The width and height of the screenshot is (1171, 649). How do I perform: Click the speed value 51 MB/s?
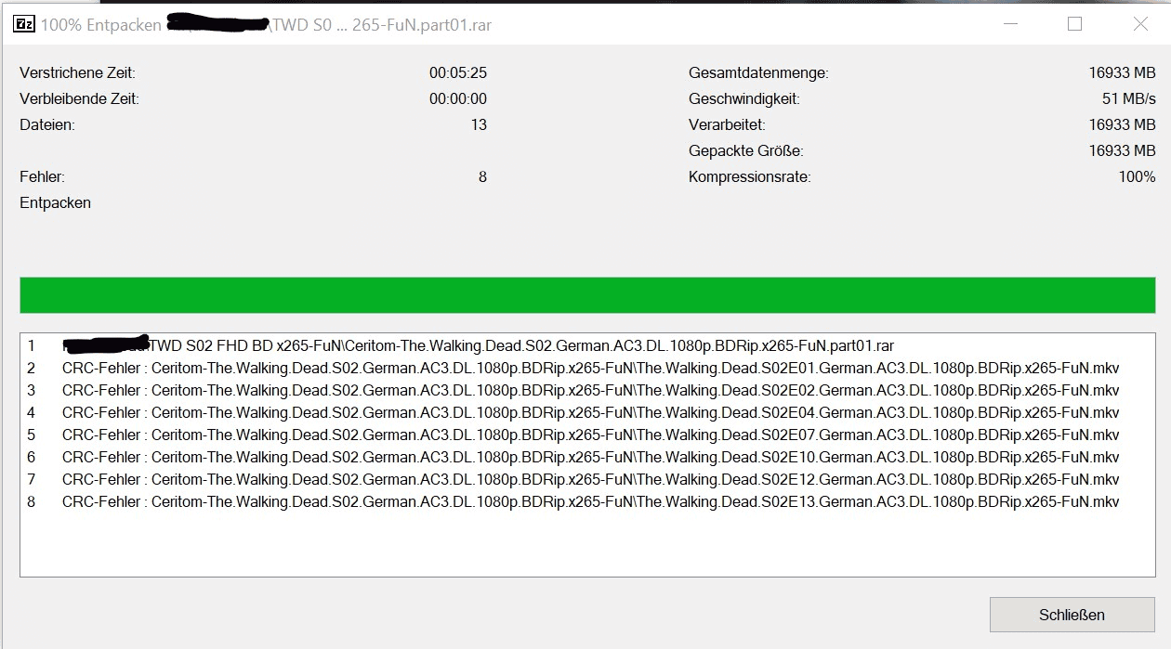1129,98
